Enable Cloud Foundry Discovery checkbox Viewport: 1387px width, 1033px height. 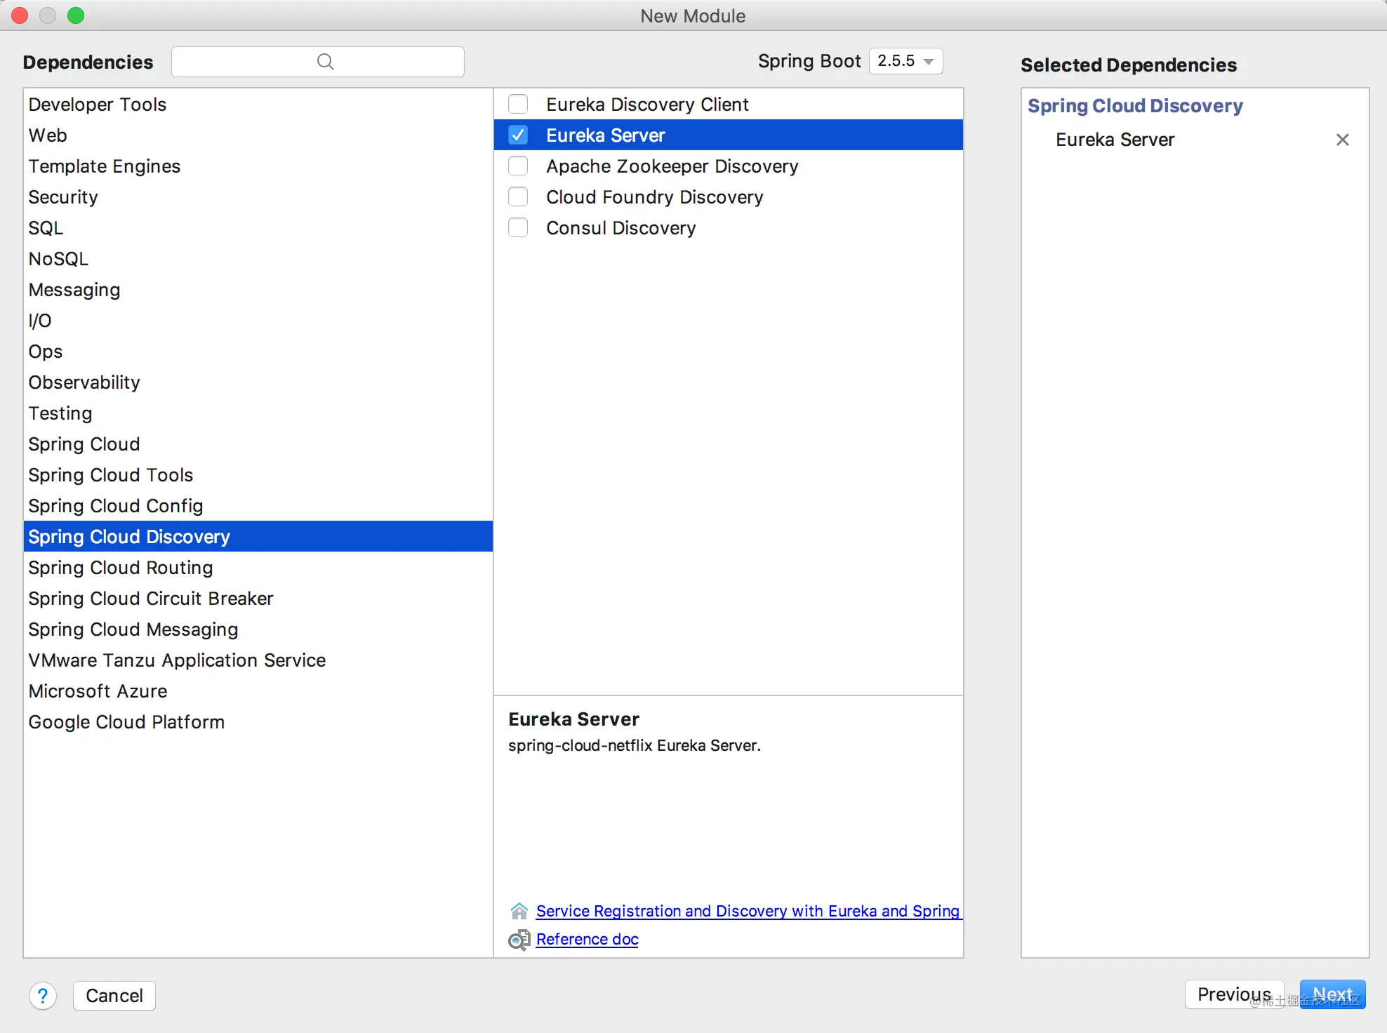[518, 196]
